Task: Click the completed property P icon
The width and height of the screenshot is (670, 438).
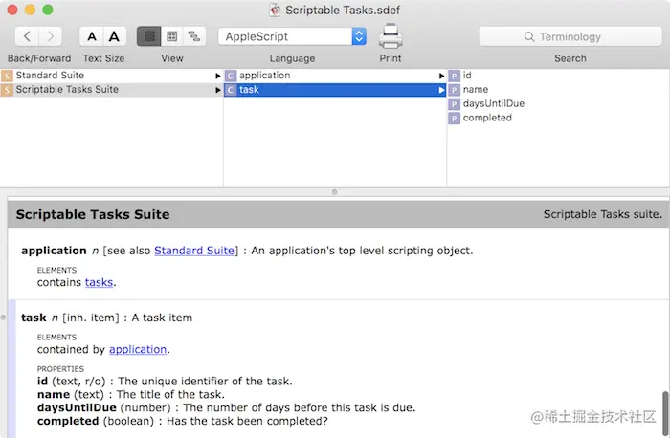Action: (x=454, y=119)
